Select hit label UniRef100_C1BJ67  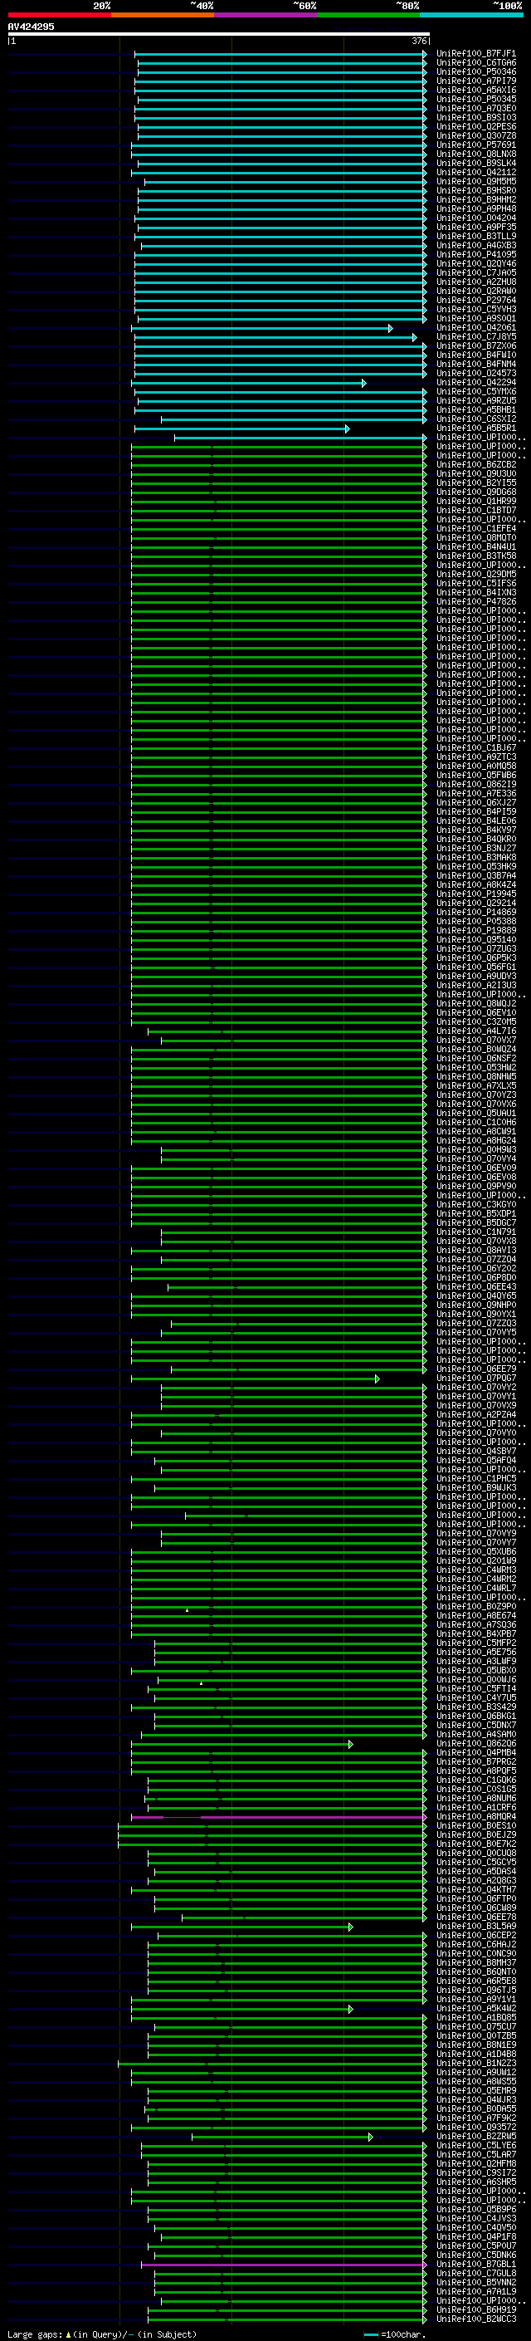point(475,748)
